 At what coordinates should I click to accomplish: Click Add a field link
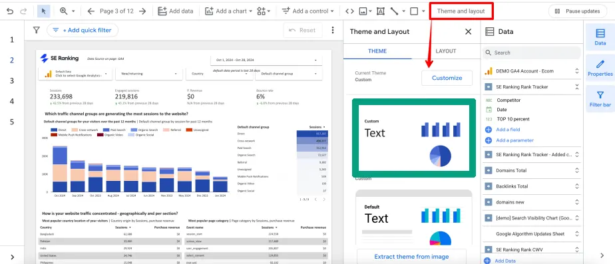point(509,129)
